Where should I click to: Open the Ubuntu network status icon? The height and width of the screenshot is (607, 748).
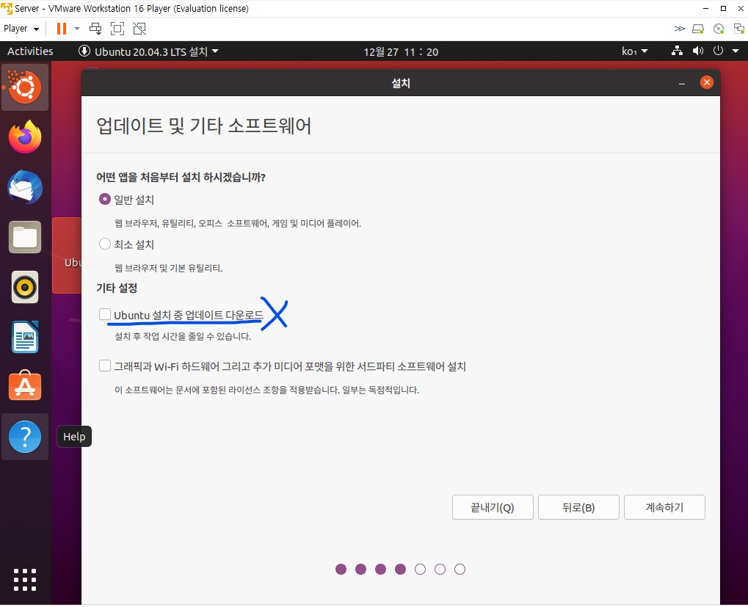(x=677, y=51)
